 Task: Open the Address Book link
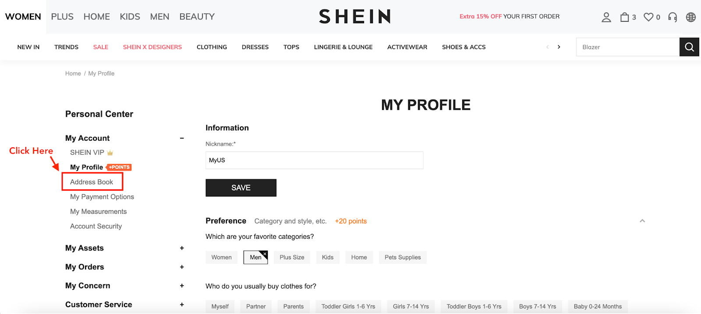(92, 181)
